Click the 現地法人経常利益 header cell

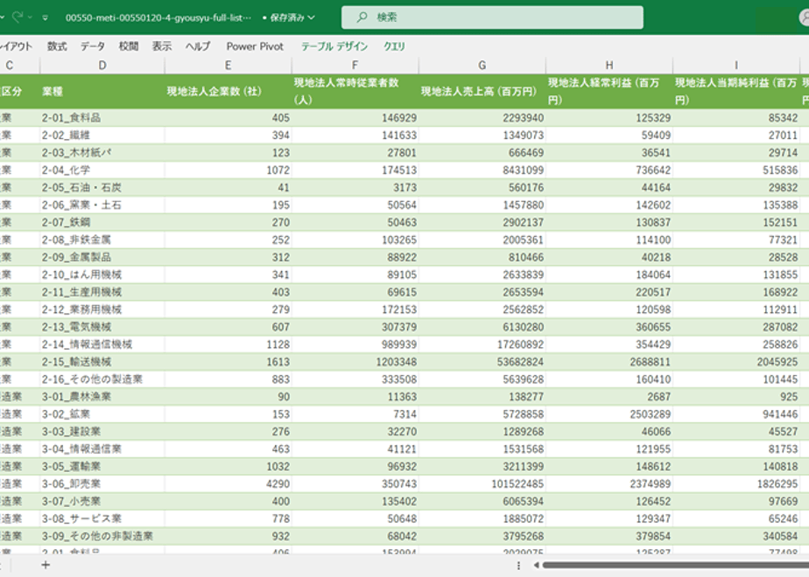coord(609,91)
